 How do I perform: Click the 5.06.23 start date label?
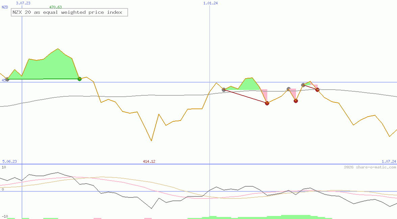(9, 161)
